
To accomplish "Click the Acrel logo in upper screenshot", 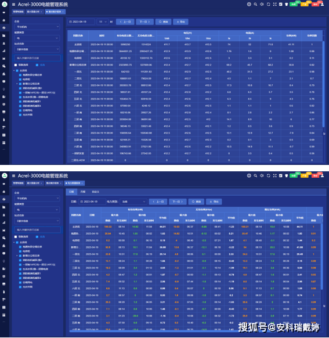I will [x=5, y=4].
